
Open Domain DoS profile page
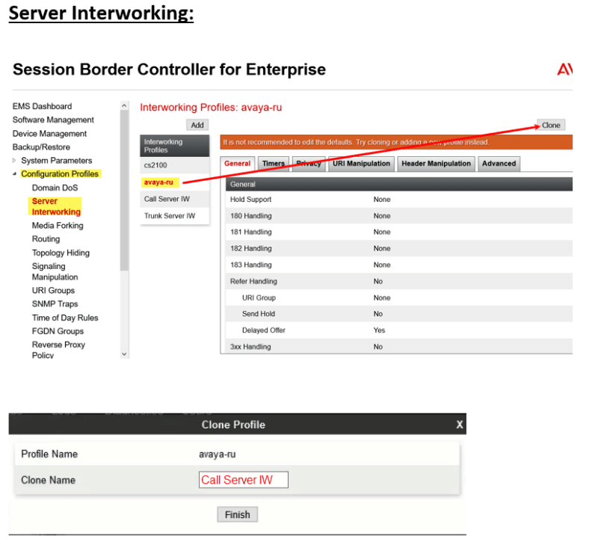pos(55,188)
